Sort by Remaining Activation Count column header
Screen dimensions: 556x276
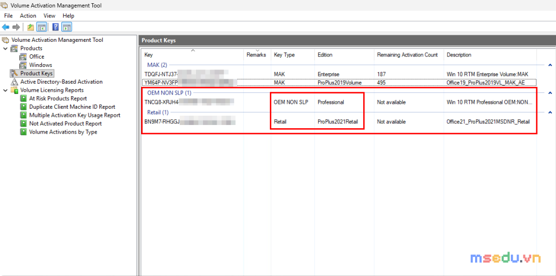click(x=409, y=55)
